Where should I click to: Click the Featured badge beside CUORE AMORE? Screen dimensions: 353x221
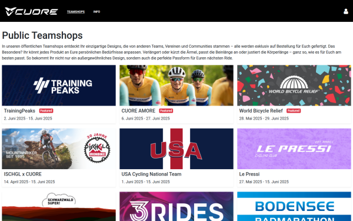166,111
